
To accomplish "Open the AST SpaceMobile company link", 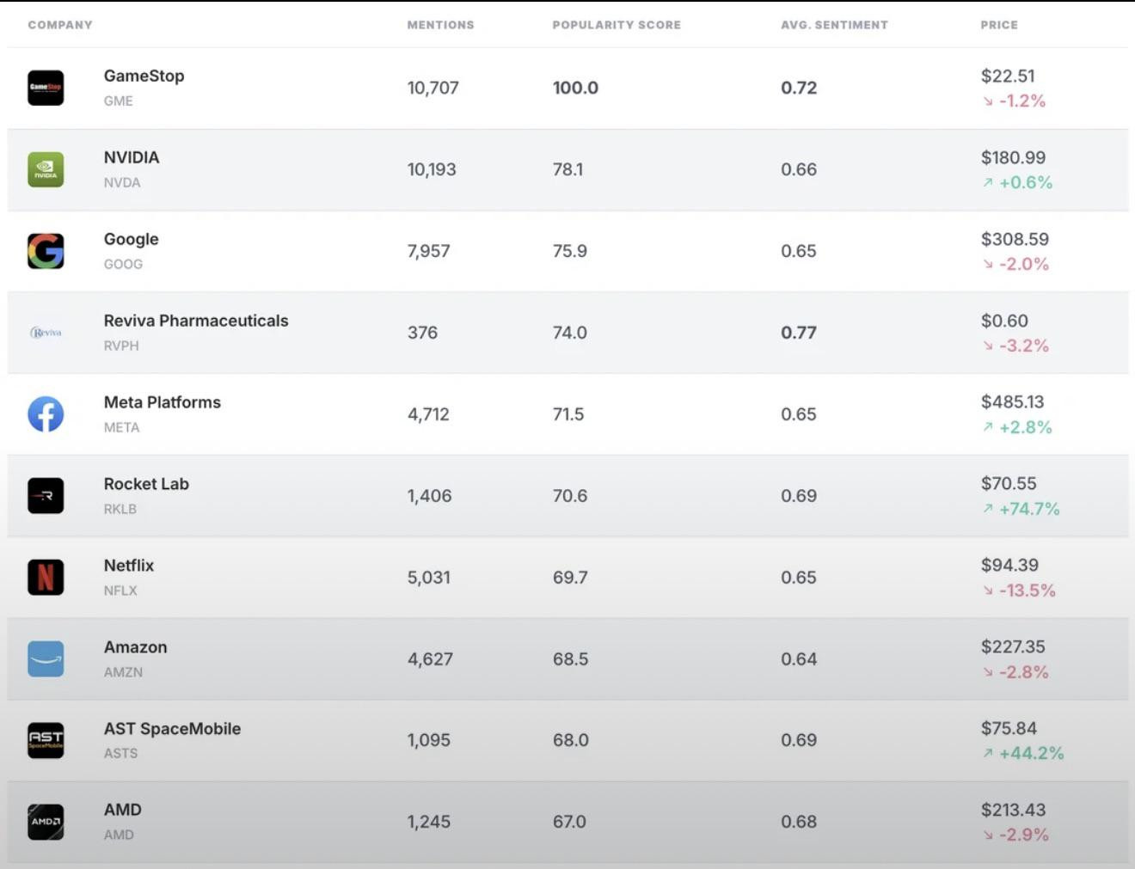I will pos(172,729).
